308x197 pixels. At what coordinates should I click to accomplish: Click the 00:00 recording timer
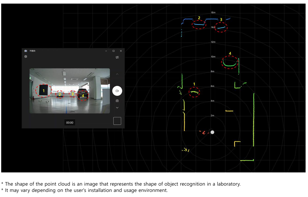[x=69, y=122]
